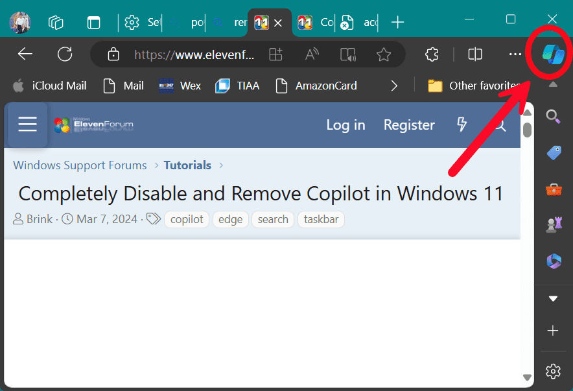The height and width of the screenshot is (391, 573).
Task: Open the forum's What's new lightning icon
Action: [462, 124]
